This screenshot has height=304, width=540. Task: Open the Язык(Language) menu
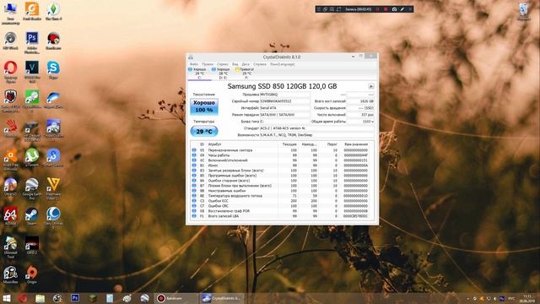coord(282,64)
